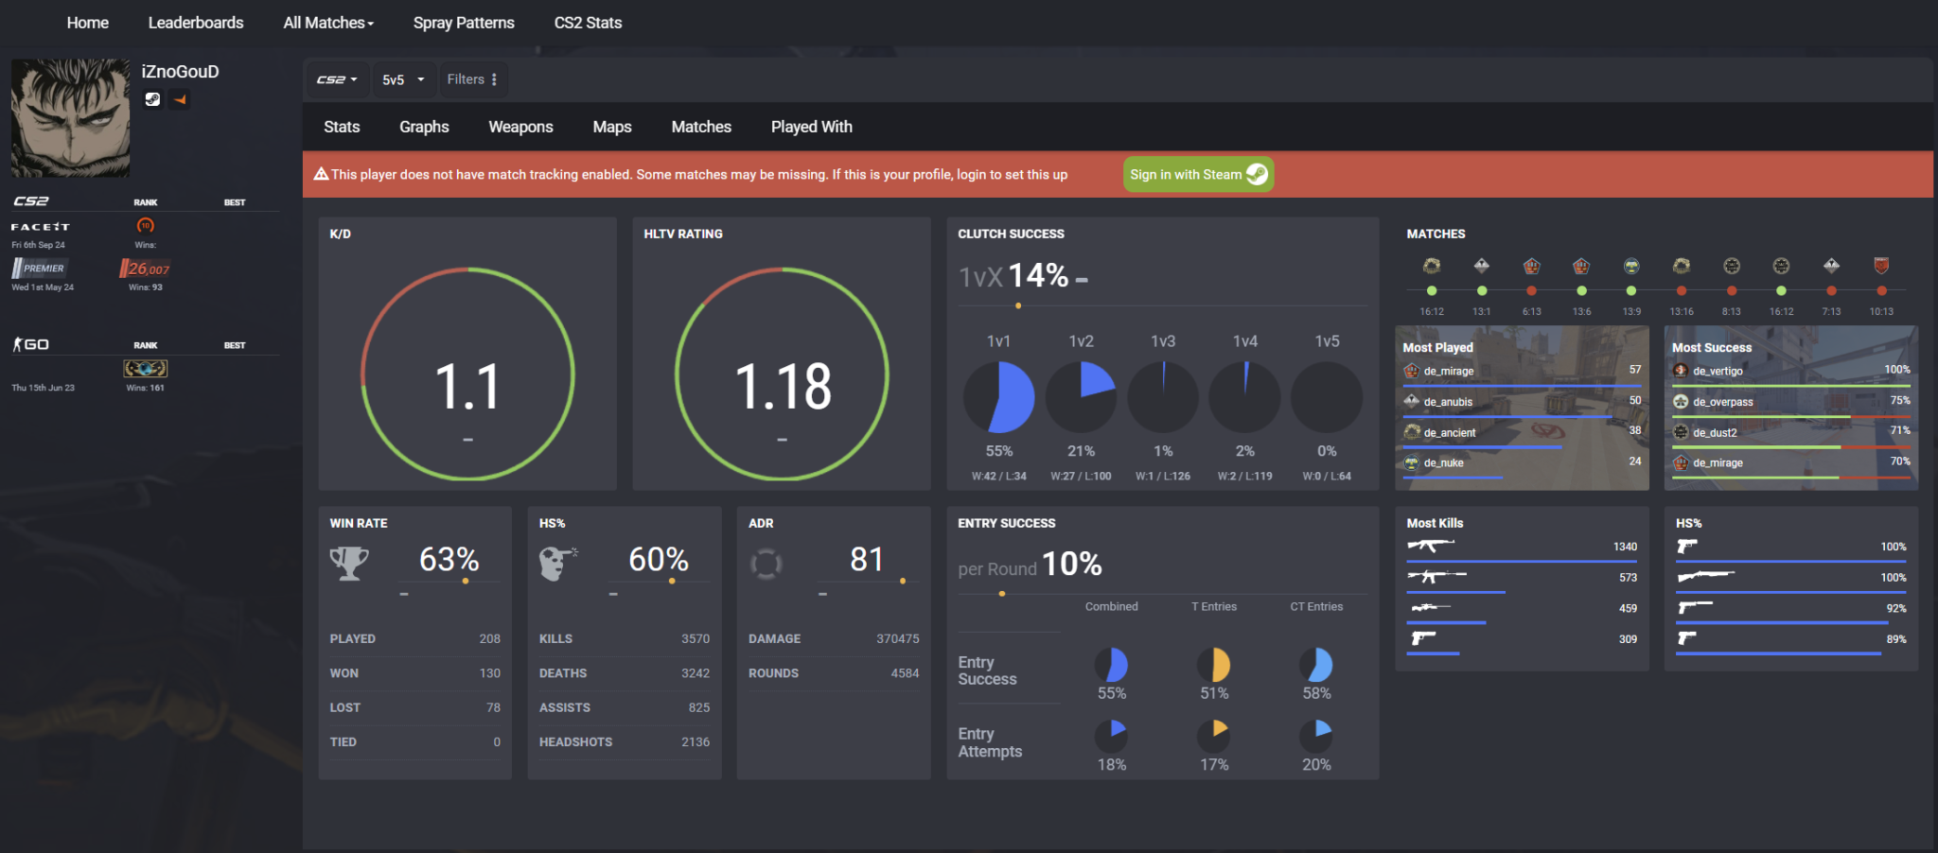Open the Faceit profile icon under iZnoGouD
1938x853 pixels.
[x=179, y=99]
